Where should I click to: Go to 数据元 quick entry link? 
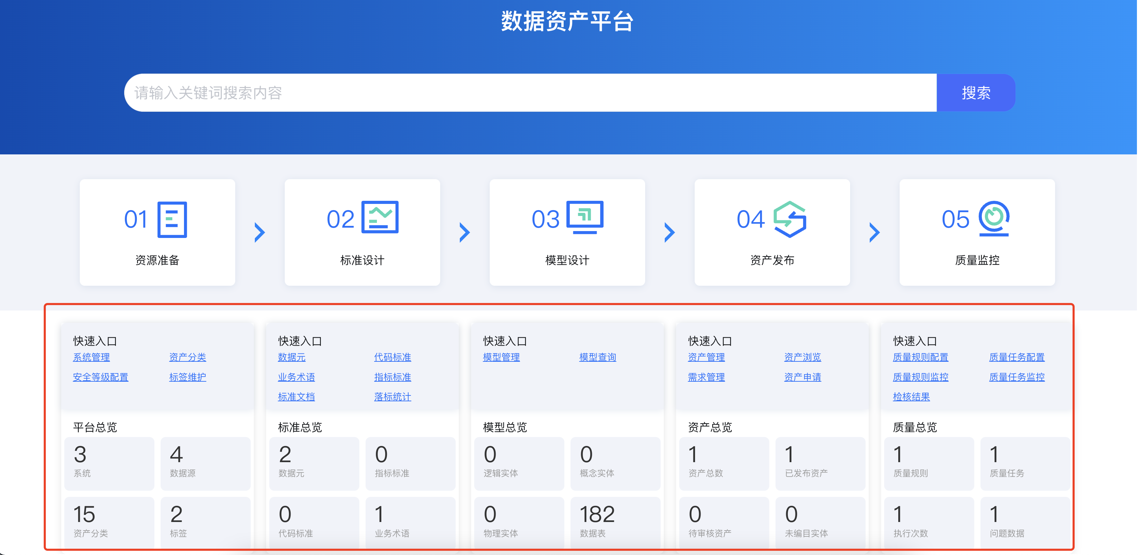tap(292, 357)
